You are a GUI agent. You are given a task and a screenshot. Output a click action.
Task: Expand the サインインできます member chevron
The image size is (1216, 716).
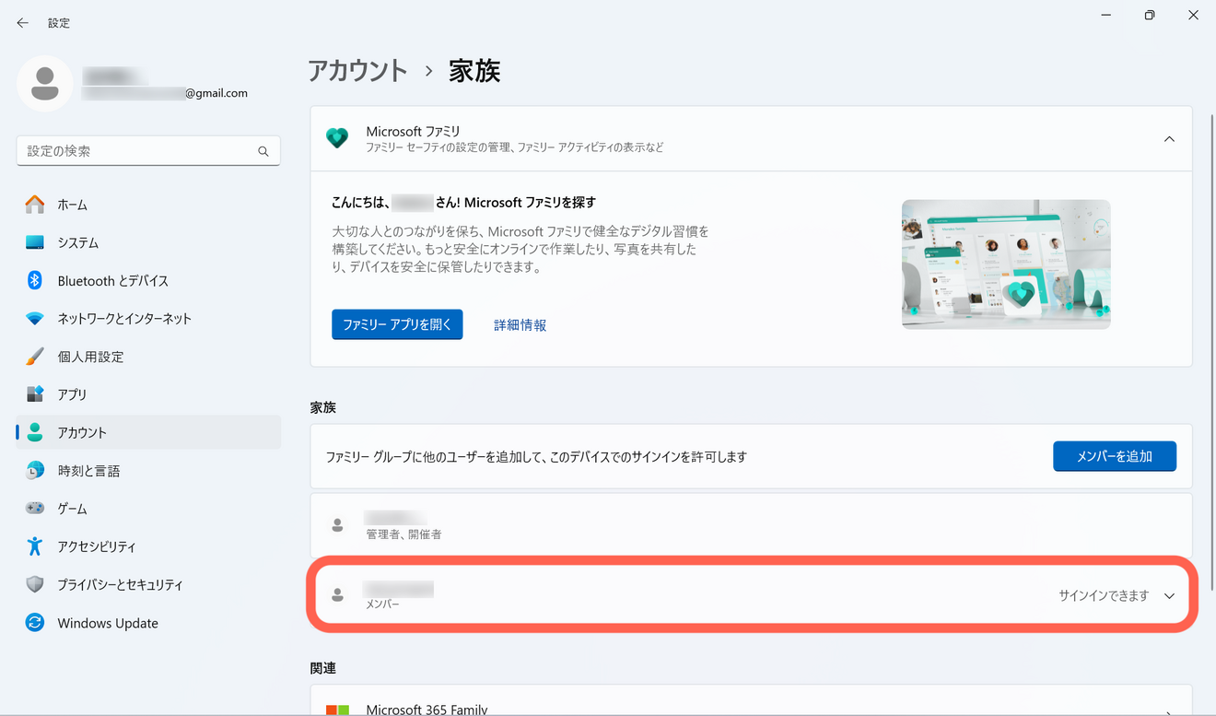point(1169,596)
